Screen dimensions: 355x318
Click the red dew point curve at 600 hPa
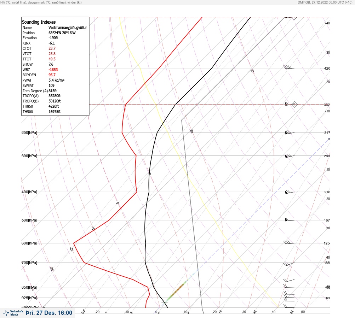click(x=74, y=243)
